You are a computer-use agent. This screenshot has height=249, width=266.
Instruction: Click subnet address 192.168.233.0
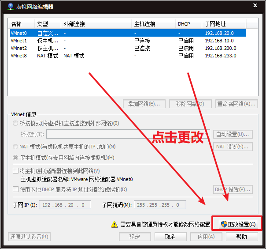(221, 56)
